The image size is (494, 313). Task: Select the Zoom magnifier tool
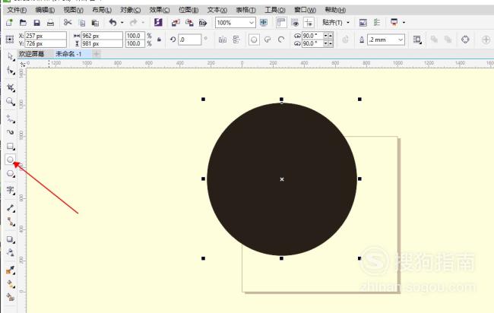tap(11, 102)
